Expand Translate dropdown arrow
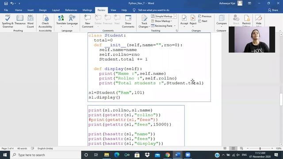283x159 pixels. (61, 26)
